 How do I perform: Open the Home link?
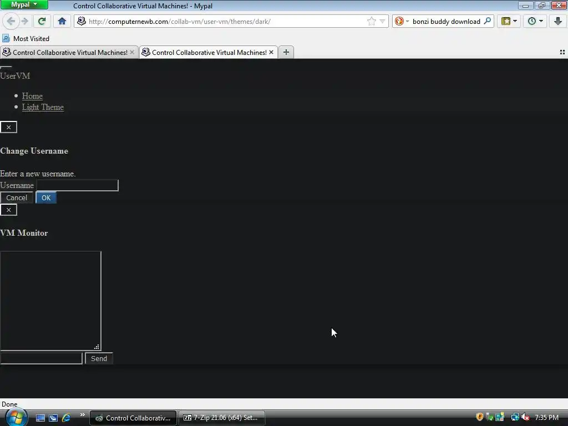(32, 96)
